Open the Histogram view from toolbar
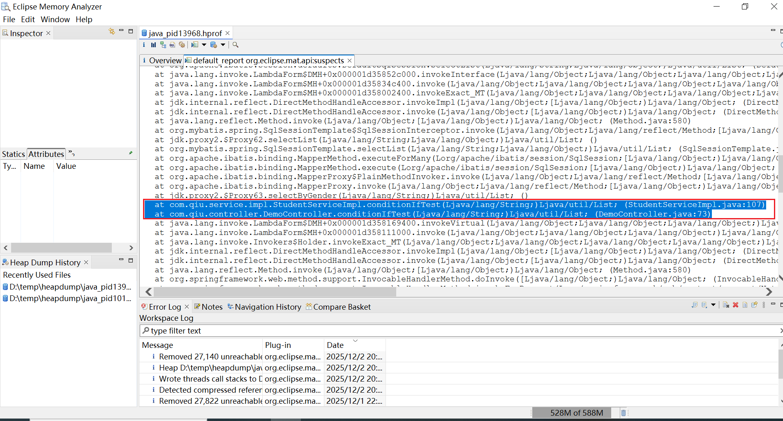This screenshot has height=421, width=783. coord(153,45)
